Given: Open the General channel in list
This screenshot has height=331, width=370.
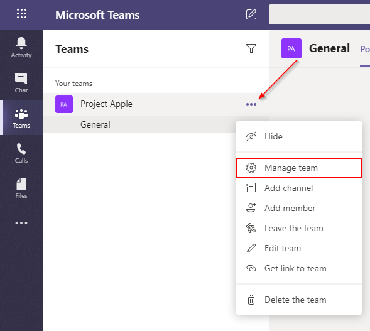Looking at the screenshot, I should (x=139, y=124).
